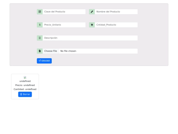
Task: Focus the Descripciòn text field
Action: pos(90,38)
